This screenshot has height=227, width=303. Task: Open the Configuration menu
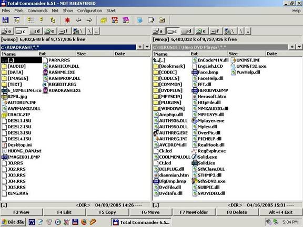tap(89, 11)
